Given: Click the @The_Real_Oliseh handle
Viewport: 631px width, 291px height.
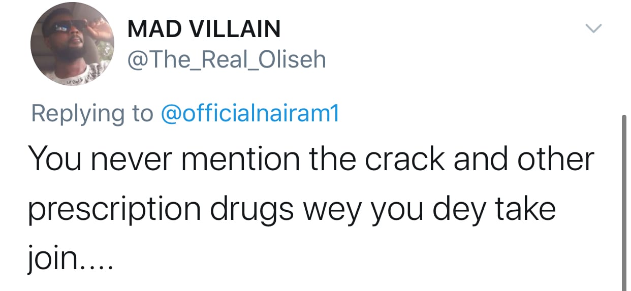Looking at the screenshot, I should [x=226, y=60].
